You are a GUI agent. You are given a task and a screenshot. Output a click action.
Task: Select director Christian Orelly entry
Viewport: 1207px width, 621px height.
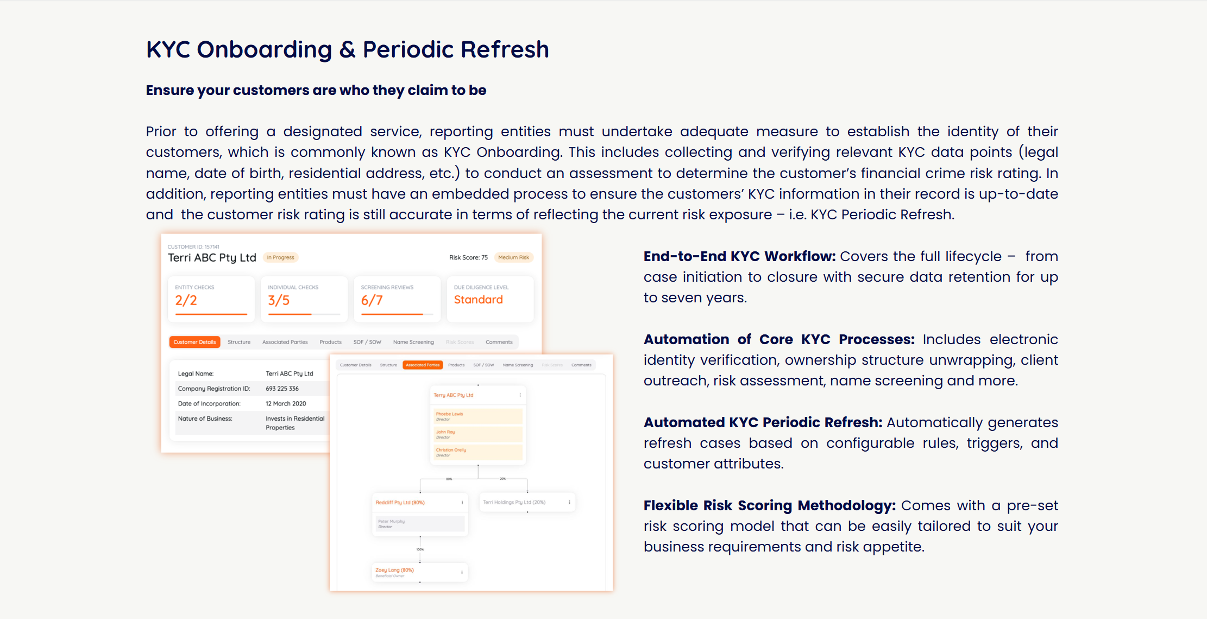(x=477, y=452)
